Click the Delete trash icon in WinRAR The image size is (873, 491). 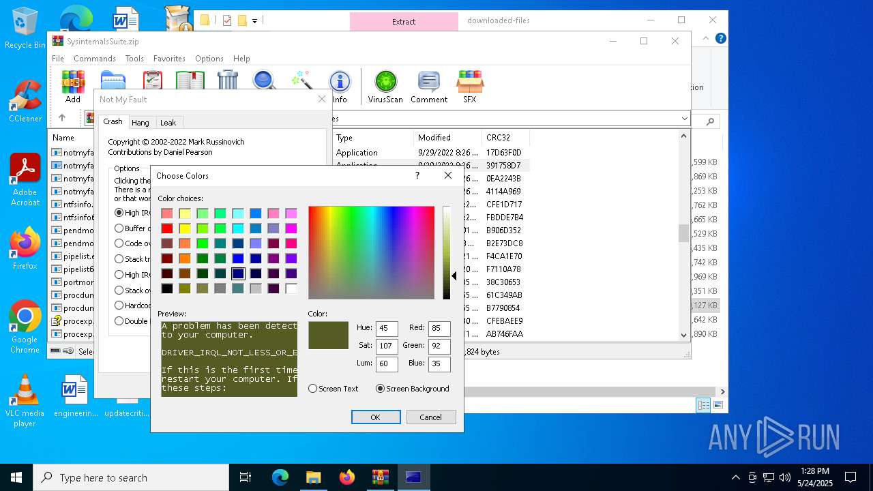[x=228, y=80]
